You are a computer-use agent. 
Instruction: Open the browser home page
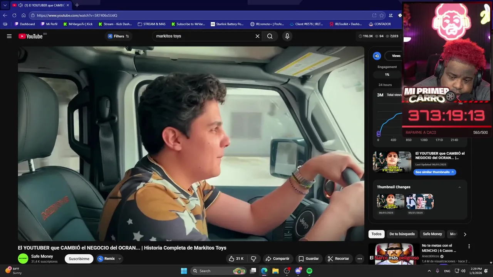(23, 15)
